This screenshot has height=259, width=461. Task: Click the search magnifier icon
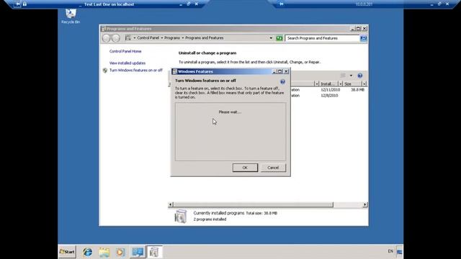coord(363,38)
